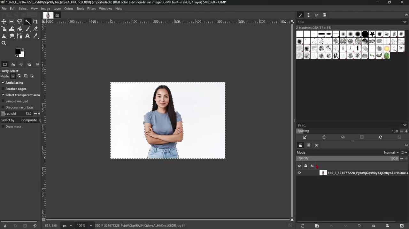Screen dimensions: 409x229
Task: Open the layer Mode Normal dropdown
Action: [x=391, y=152]
